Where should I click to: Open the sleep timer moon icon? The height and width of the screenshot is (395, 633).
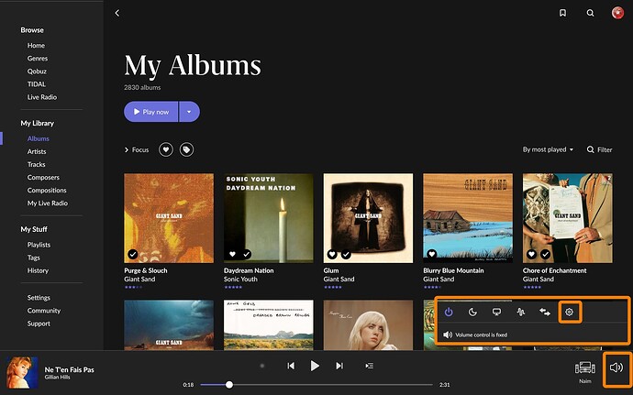click(472, 312)
